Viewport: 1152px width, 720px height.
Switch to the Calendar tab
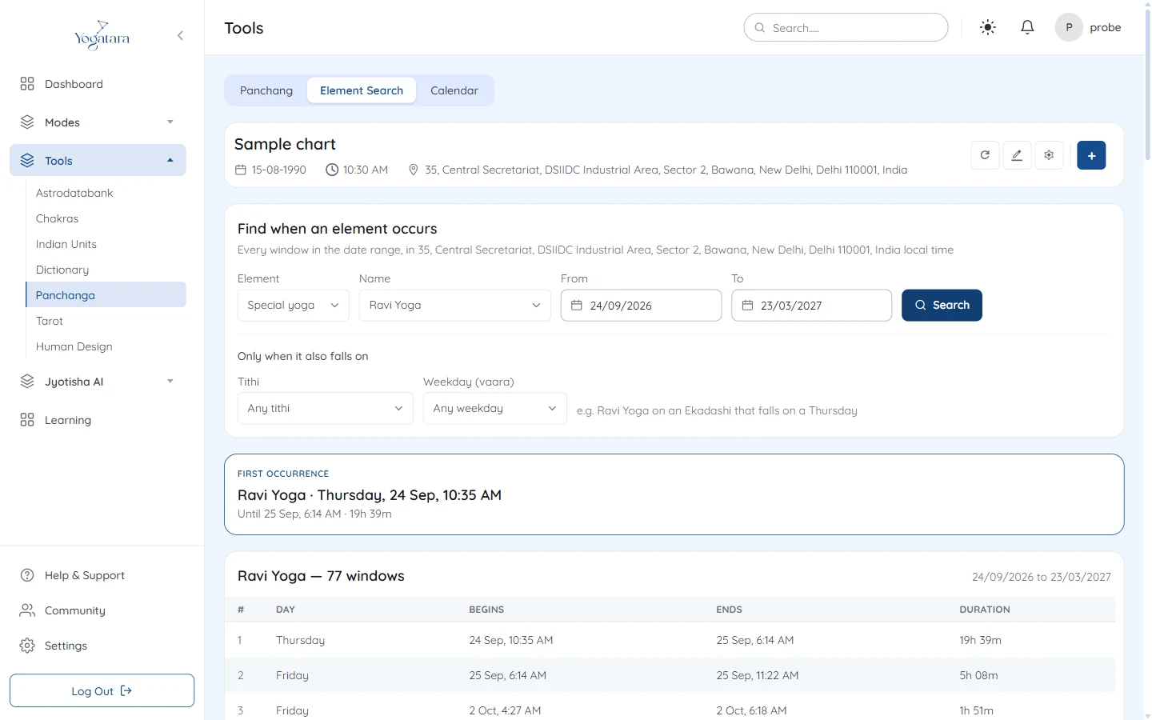click(x=454, y=90)
